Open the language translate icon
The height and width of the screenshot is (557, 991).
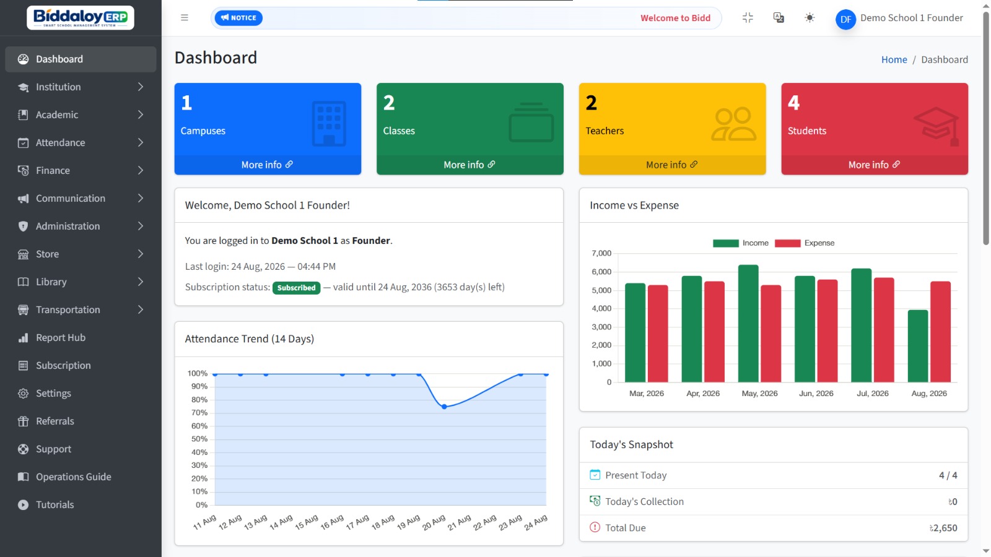[779, 18]
